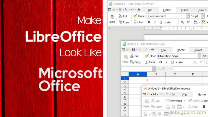Toggle Bold in the Writer ribbon
The height and width of the screenshot is (117, 208).
coord(149,22)
